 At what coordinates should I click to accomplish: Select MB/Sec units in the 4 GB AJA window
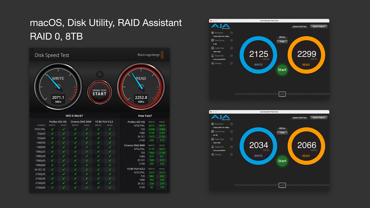(x=282, y=37)
